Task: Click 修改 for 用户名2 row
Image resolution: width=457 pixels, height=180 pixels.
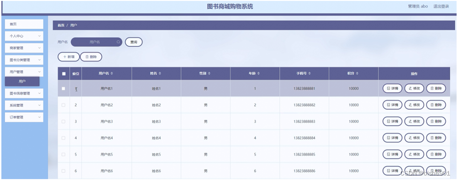Action: [x=414, y=105]
